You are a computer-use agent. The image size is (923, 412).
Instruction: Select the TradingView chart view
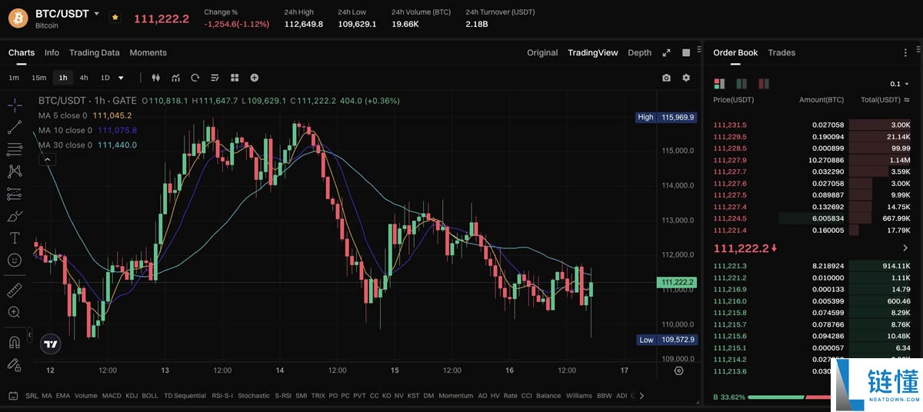[593, 53]
